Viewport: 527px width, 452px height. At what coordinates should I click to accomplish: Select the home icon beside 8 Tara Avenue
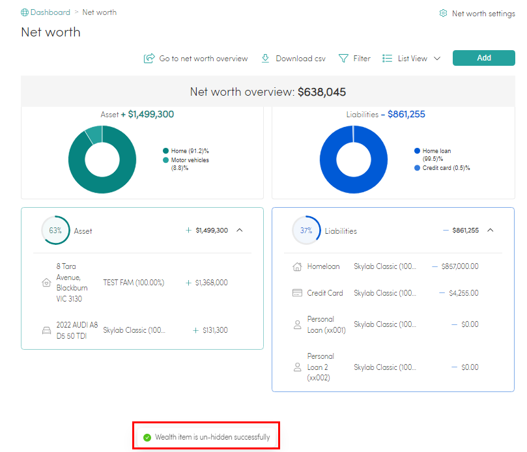coord(46,282)
